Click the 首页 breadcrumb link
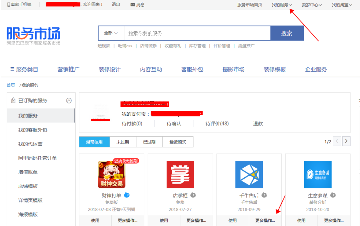The image size is (360, 226). coord(11,85)
